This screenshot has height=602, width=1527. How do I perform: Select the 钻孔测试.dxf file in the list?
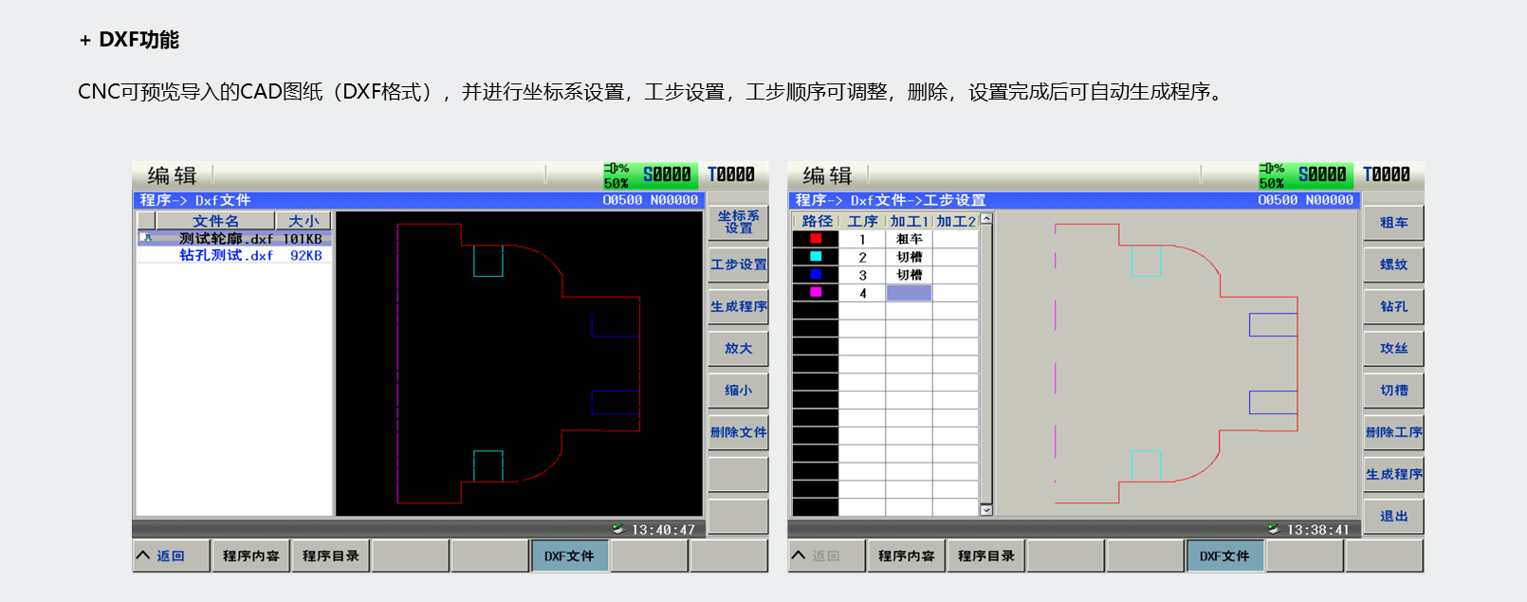[227, 256]
